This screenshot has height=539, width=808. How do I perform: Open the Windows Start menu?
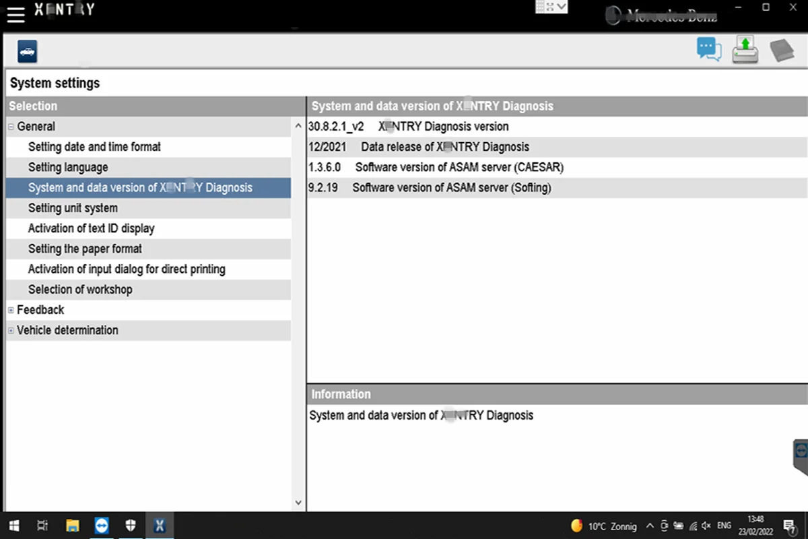tap(13, 526)
